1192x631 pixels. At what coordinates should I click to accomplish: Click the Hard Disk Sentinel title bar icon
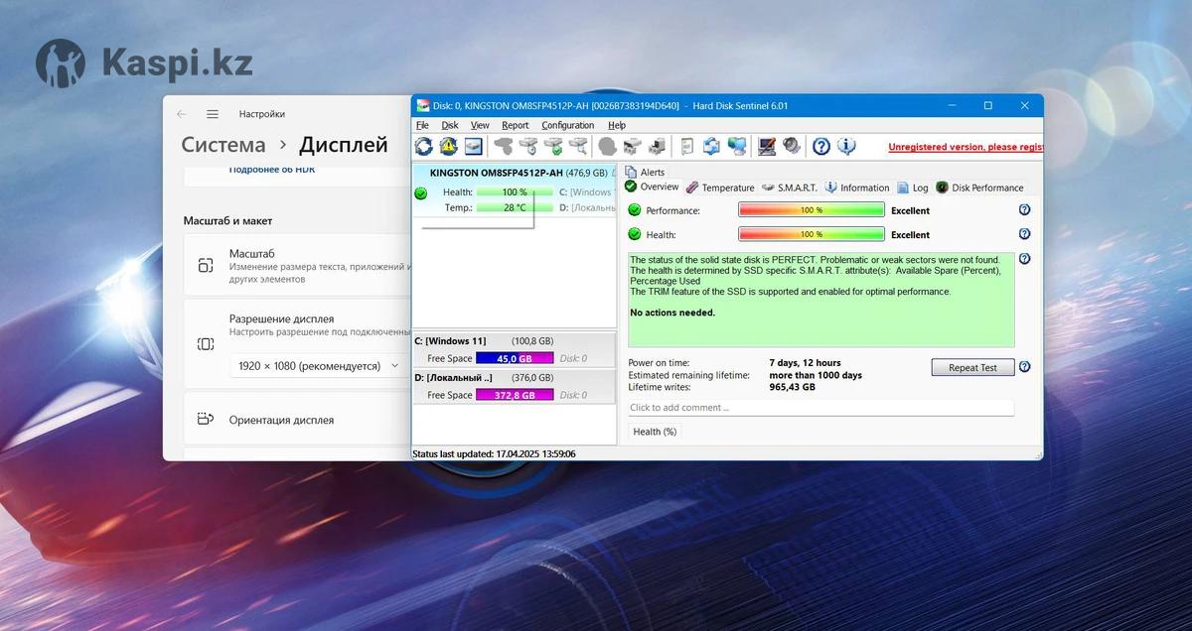pos(423,106)
